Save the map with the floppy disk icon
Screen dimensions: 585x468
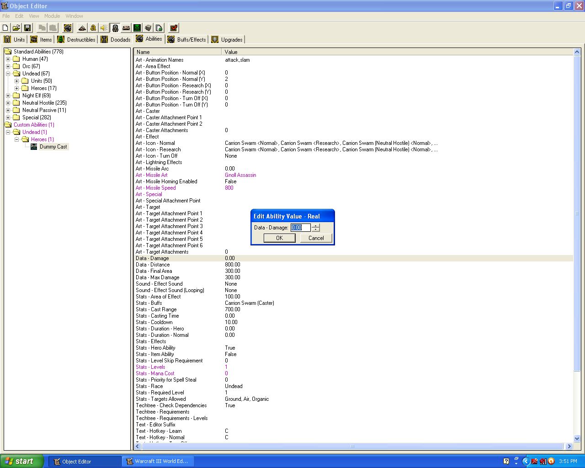(27, 28)
